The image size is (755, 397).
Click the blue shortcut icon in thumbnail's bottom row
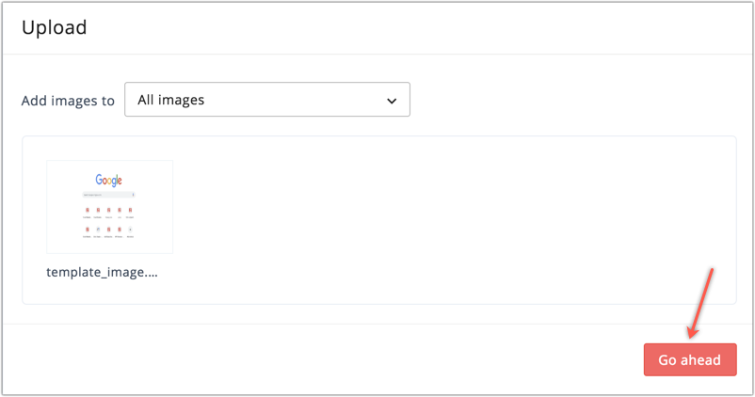click(98, 230)
